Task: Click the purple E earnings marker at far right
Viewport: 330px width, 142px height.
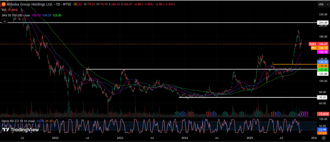Action: (306, 113)
